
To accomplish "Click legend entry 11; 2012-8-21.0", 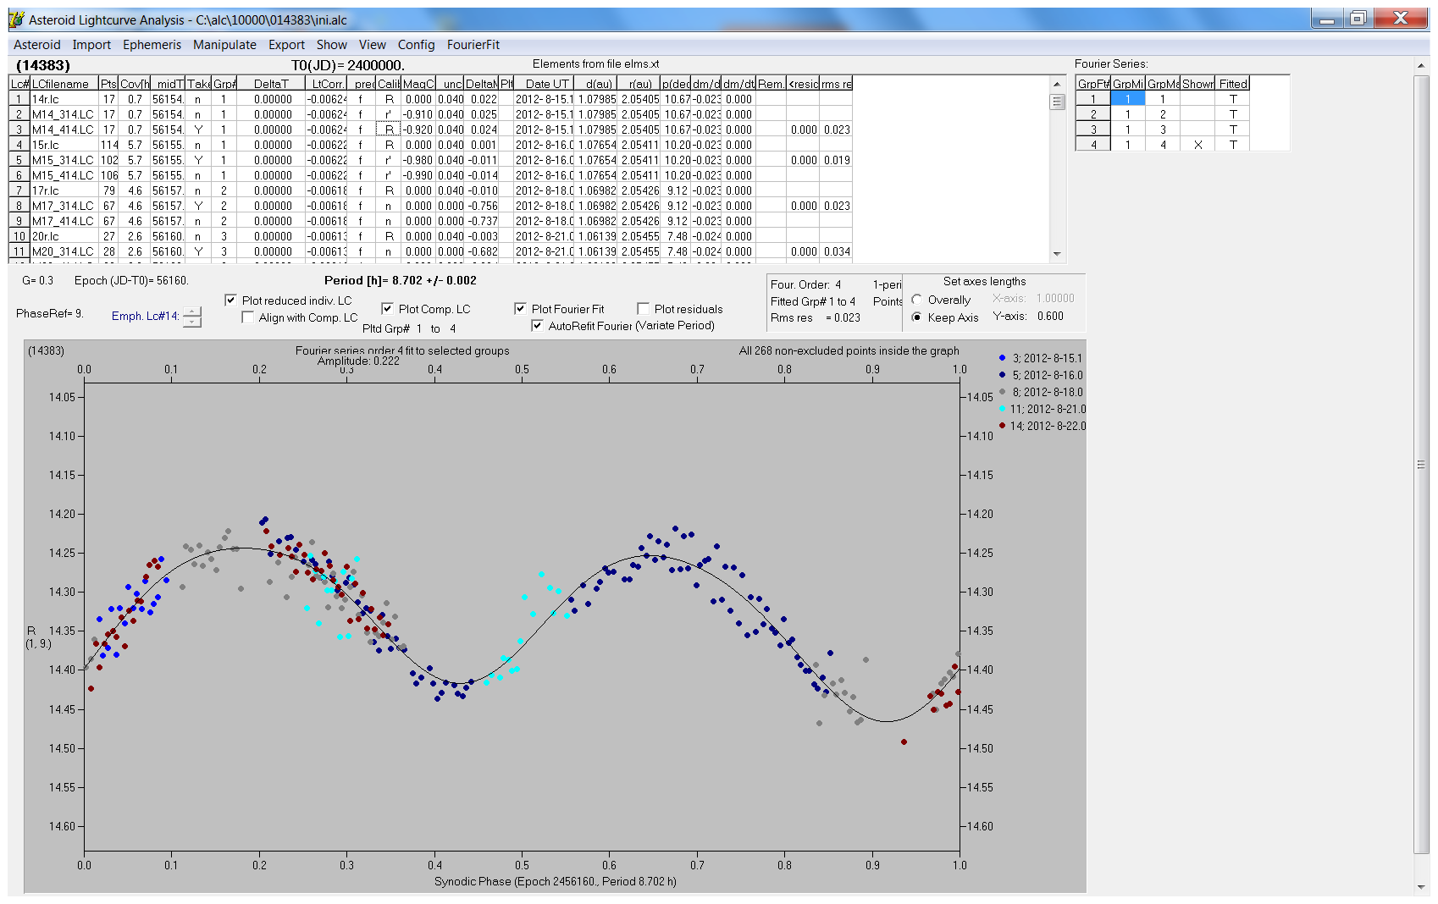I will coord(1042,409).
